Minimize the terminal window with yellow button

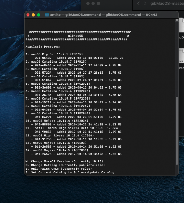(33, 15)
